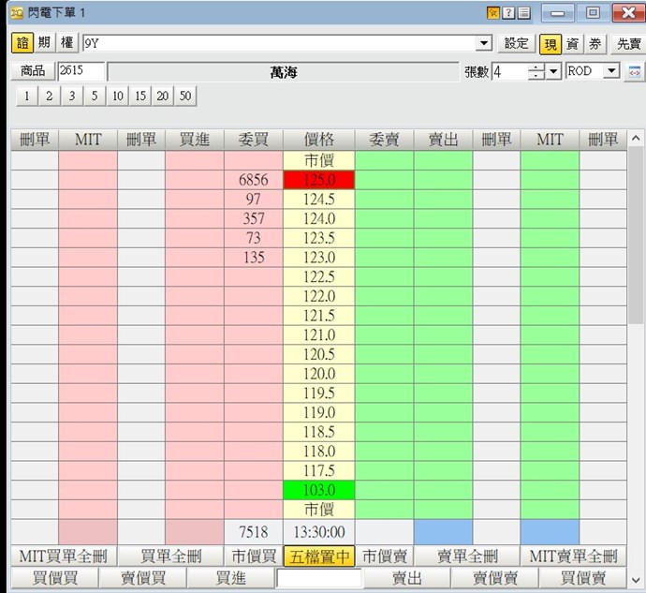Click the small icon right of ROD
Screen dimensions: 646x593
click(x=634, y=71)
